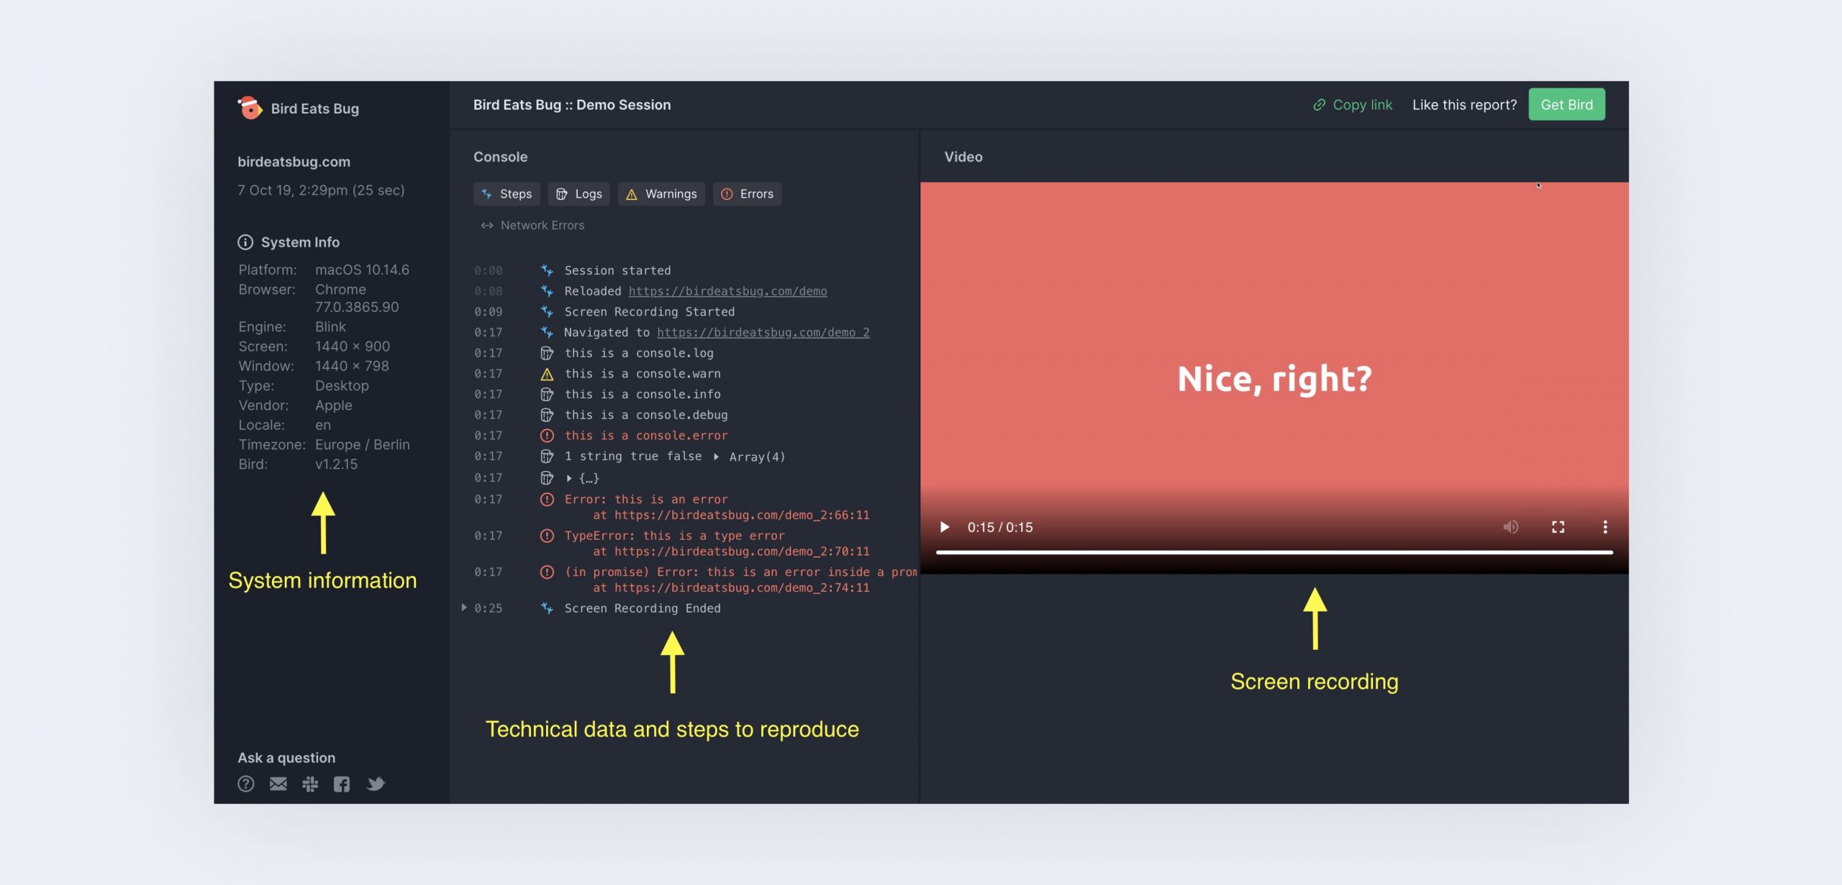Enter fullscreen mode on the video
The image size is (1842, 885).
pos(1558,527)
